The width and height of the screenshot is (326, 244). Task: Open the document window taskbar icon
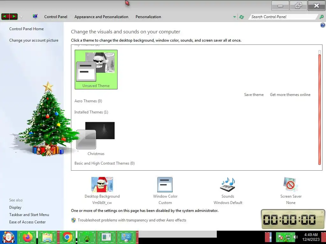[107, 237]
